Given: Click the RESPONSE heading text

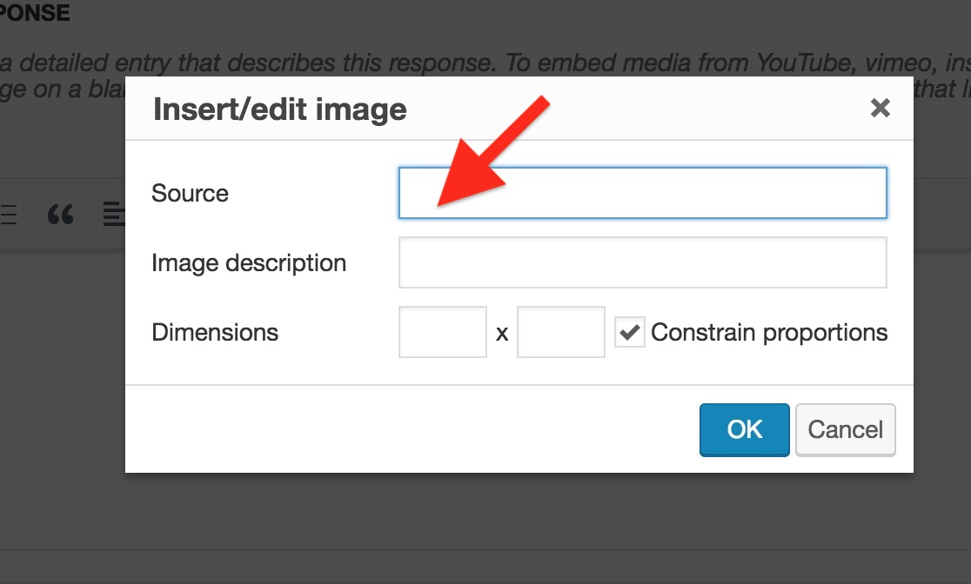Looking at the screenshot, I should [35, 12].
